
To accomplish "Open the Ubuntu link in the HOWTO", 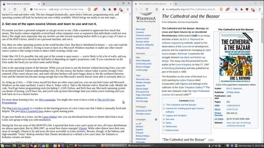I will coord(83,128).
